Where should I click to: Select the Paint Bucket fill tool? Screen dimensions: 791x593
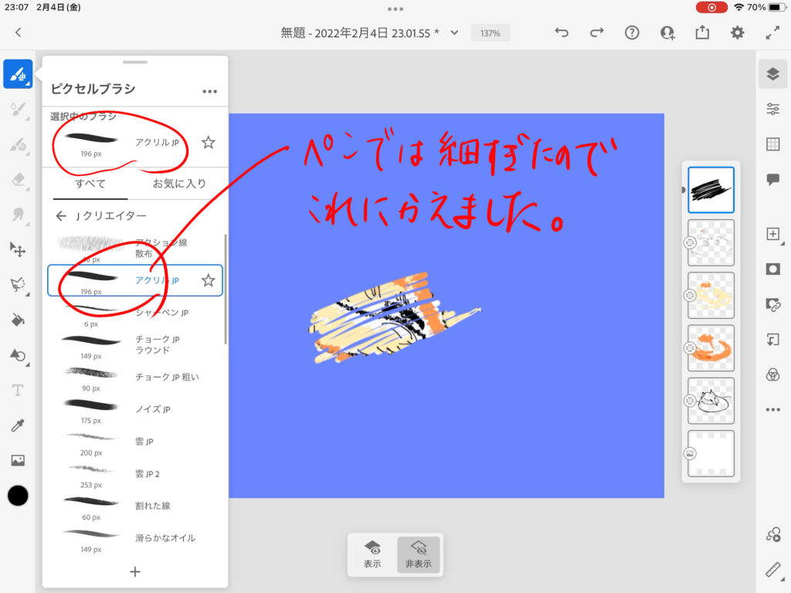tap(18, 320)
